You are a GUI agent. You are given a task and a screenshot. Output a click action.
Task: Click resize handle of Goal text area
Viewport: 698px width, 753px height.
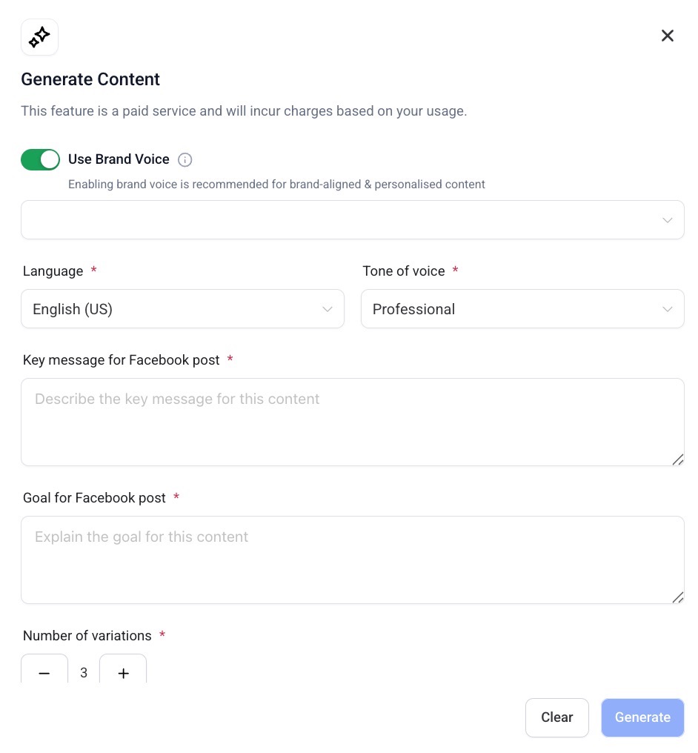(677, 597)
